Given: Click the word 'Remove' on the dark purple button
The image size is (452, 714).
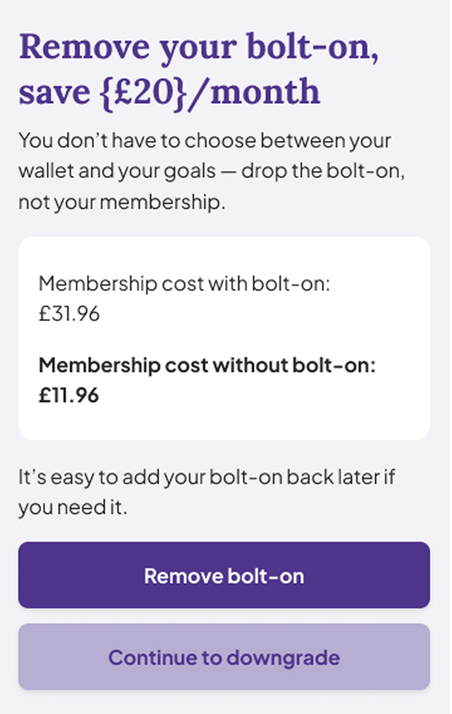Looking at the screenshot, I should (x=176, y=575).
